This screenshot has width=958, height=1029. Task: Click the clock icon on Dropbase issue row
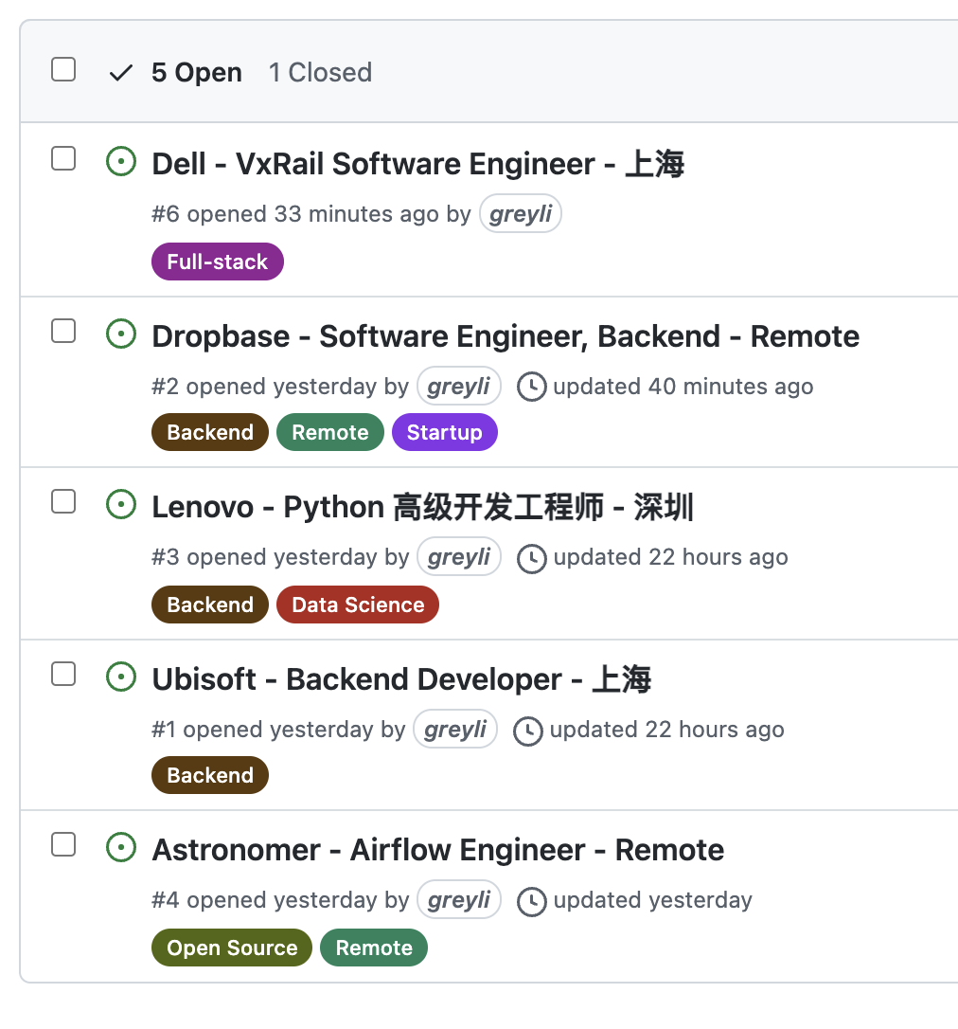[x=532, y=387]
